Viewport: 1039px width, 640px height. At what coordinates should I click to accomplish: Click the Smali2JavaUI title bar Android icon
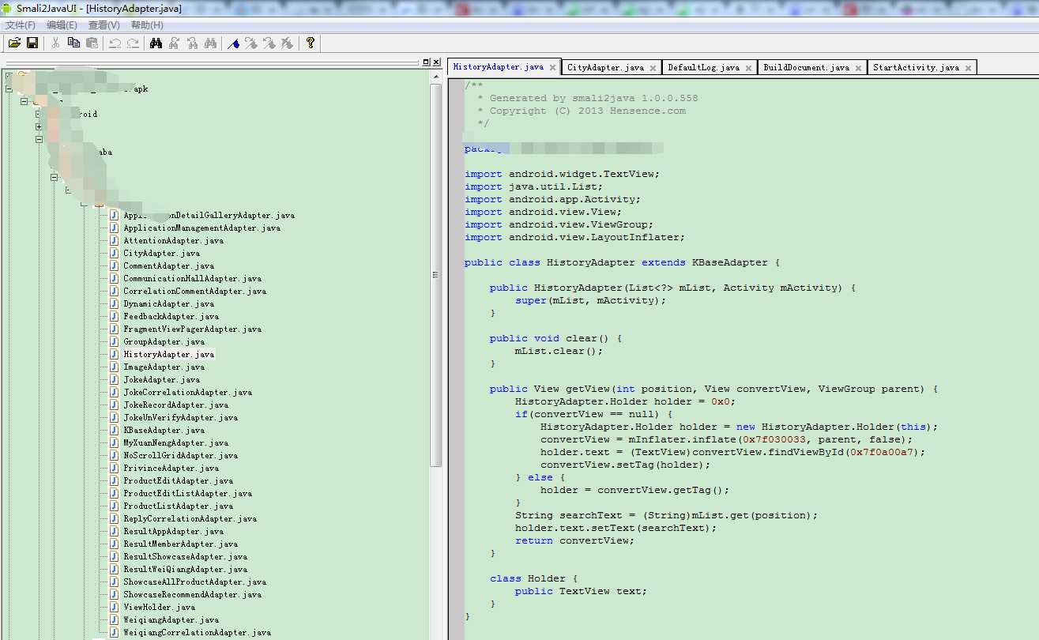[x=8, y=8]
